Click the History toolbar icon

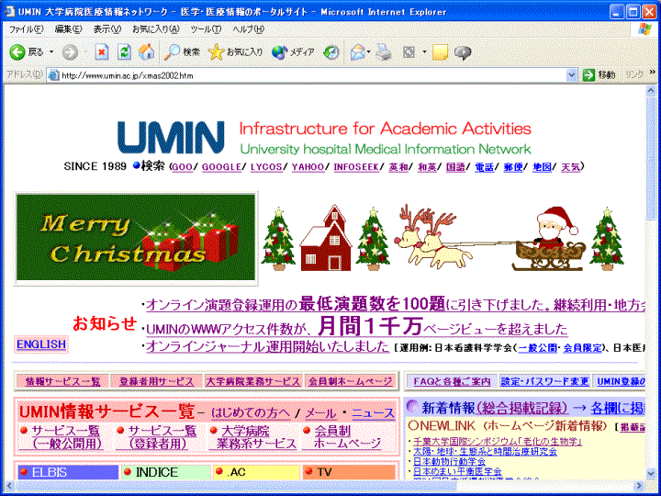pos(331,52)
